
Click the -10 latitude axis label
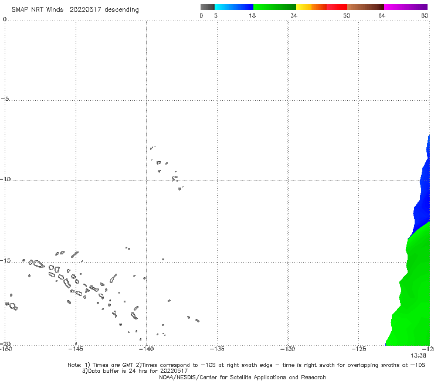point(5,179)
